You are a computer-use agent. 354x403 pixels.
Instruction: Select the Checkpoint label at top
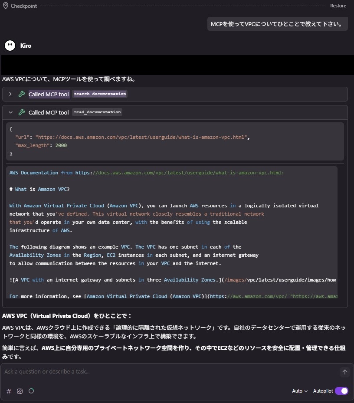coord(23,6)
